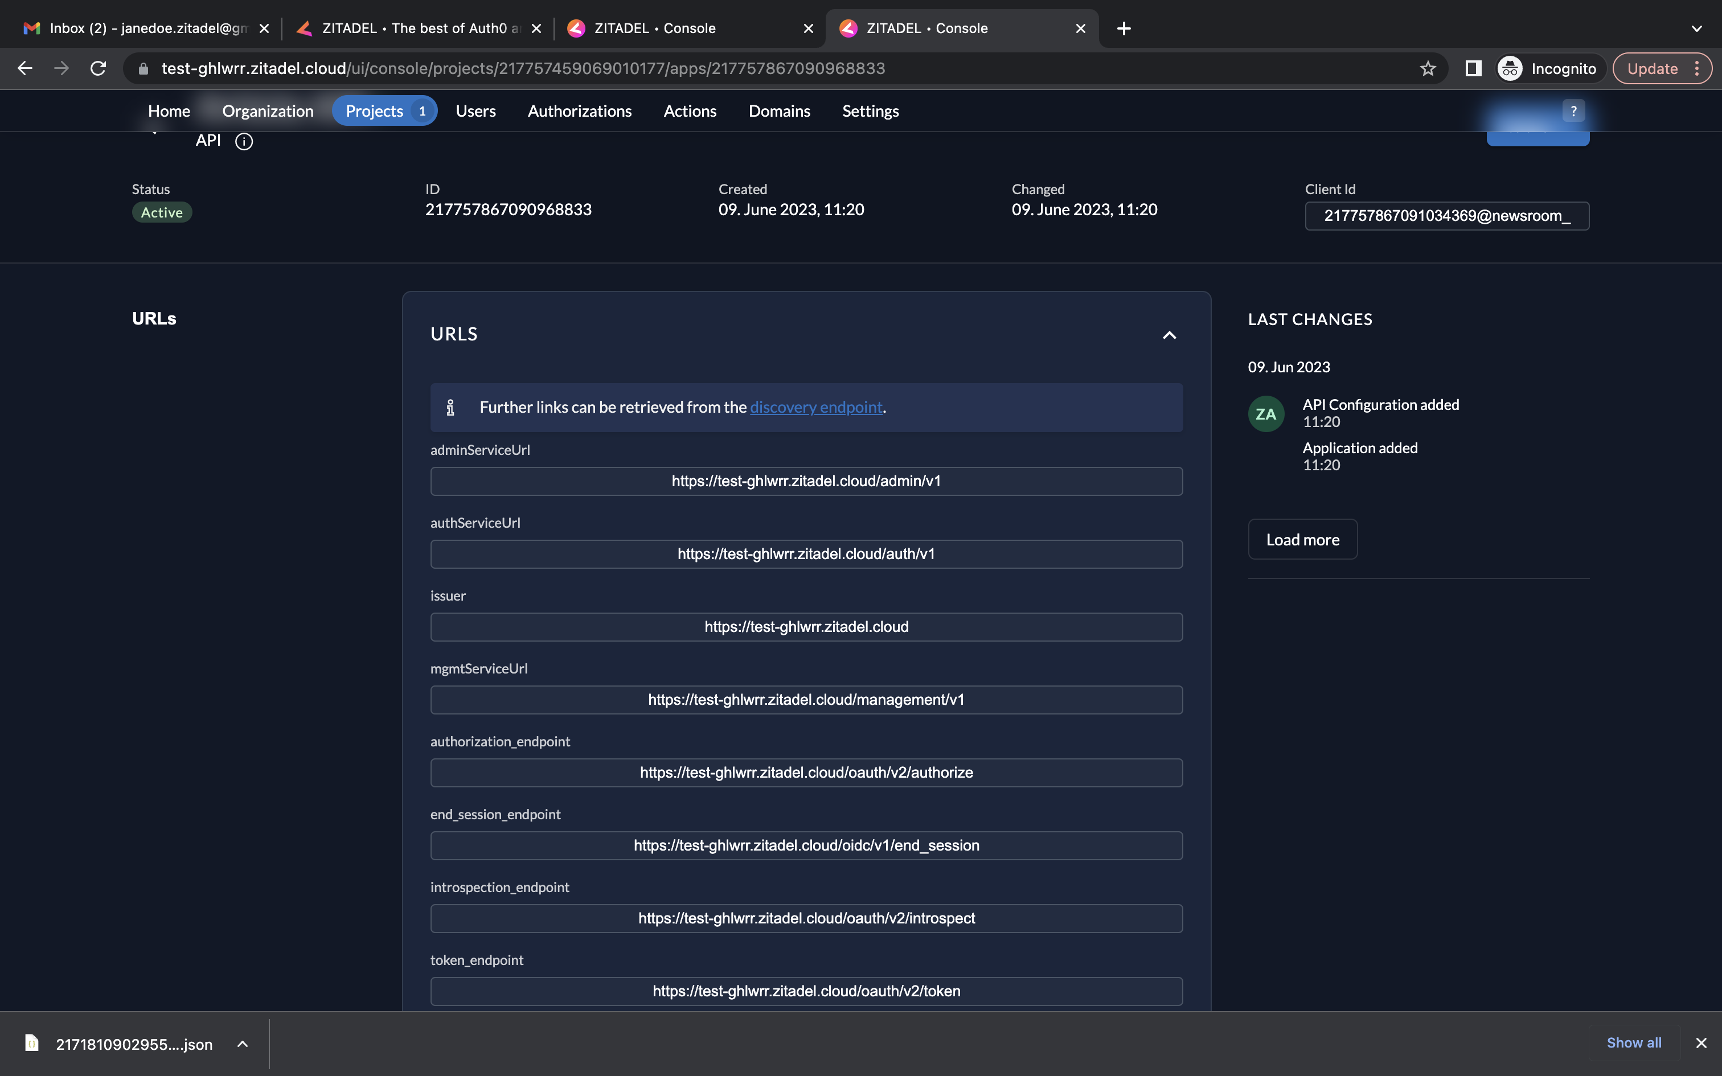Open the browser side panel icon
Viewport: 1722px width, 1076px height.
(x=1473, y=68)
